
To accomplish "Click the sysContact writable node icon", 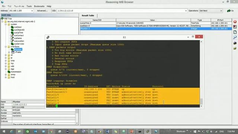I will click(12, 35).
